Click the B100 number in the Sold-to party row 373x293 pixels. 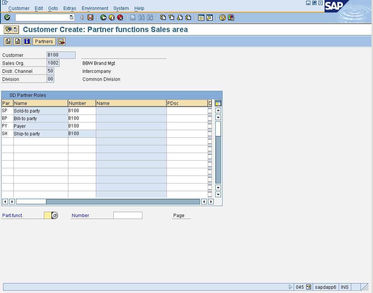[82, 111]
